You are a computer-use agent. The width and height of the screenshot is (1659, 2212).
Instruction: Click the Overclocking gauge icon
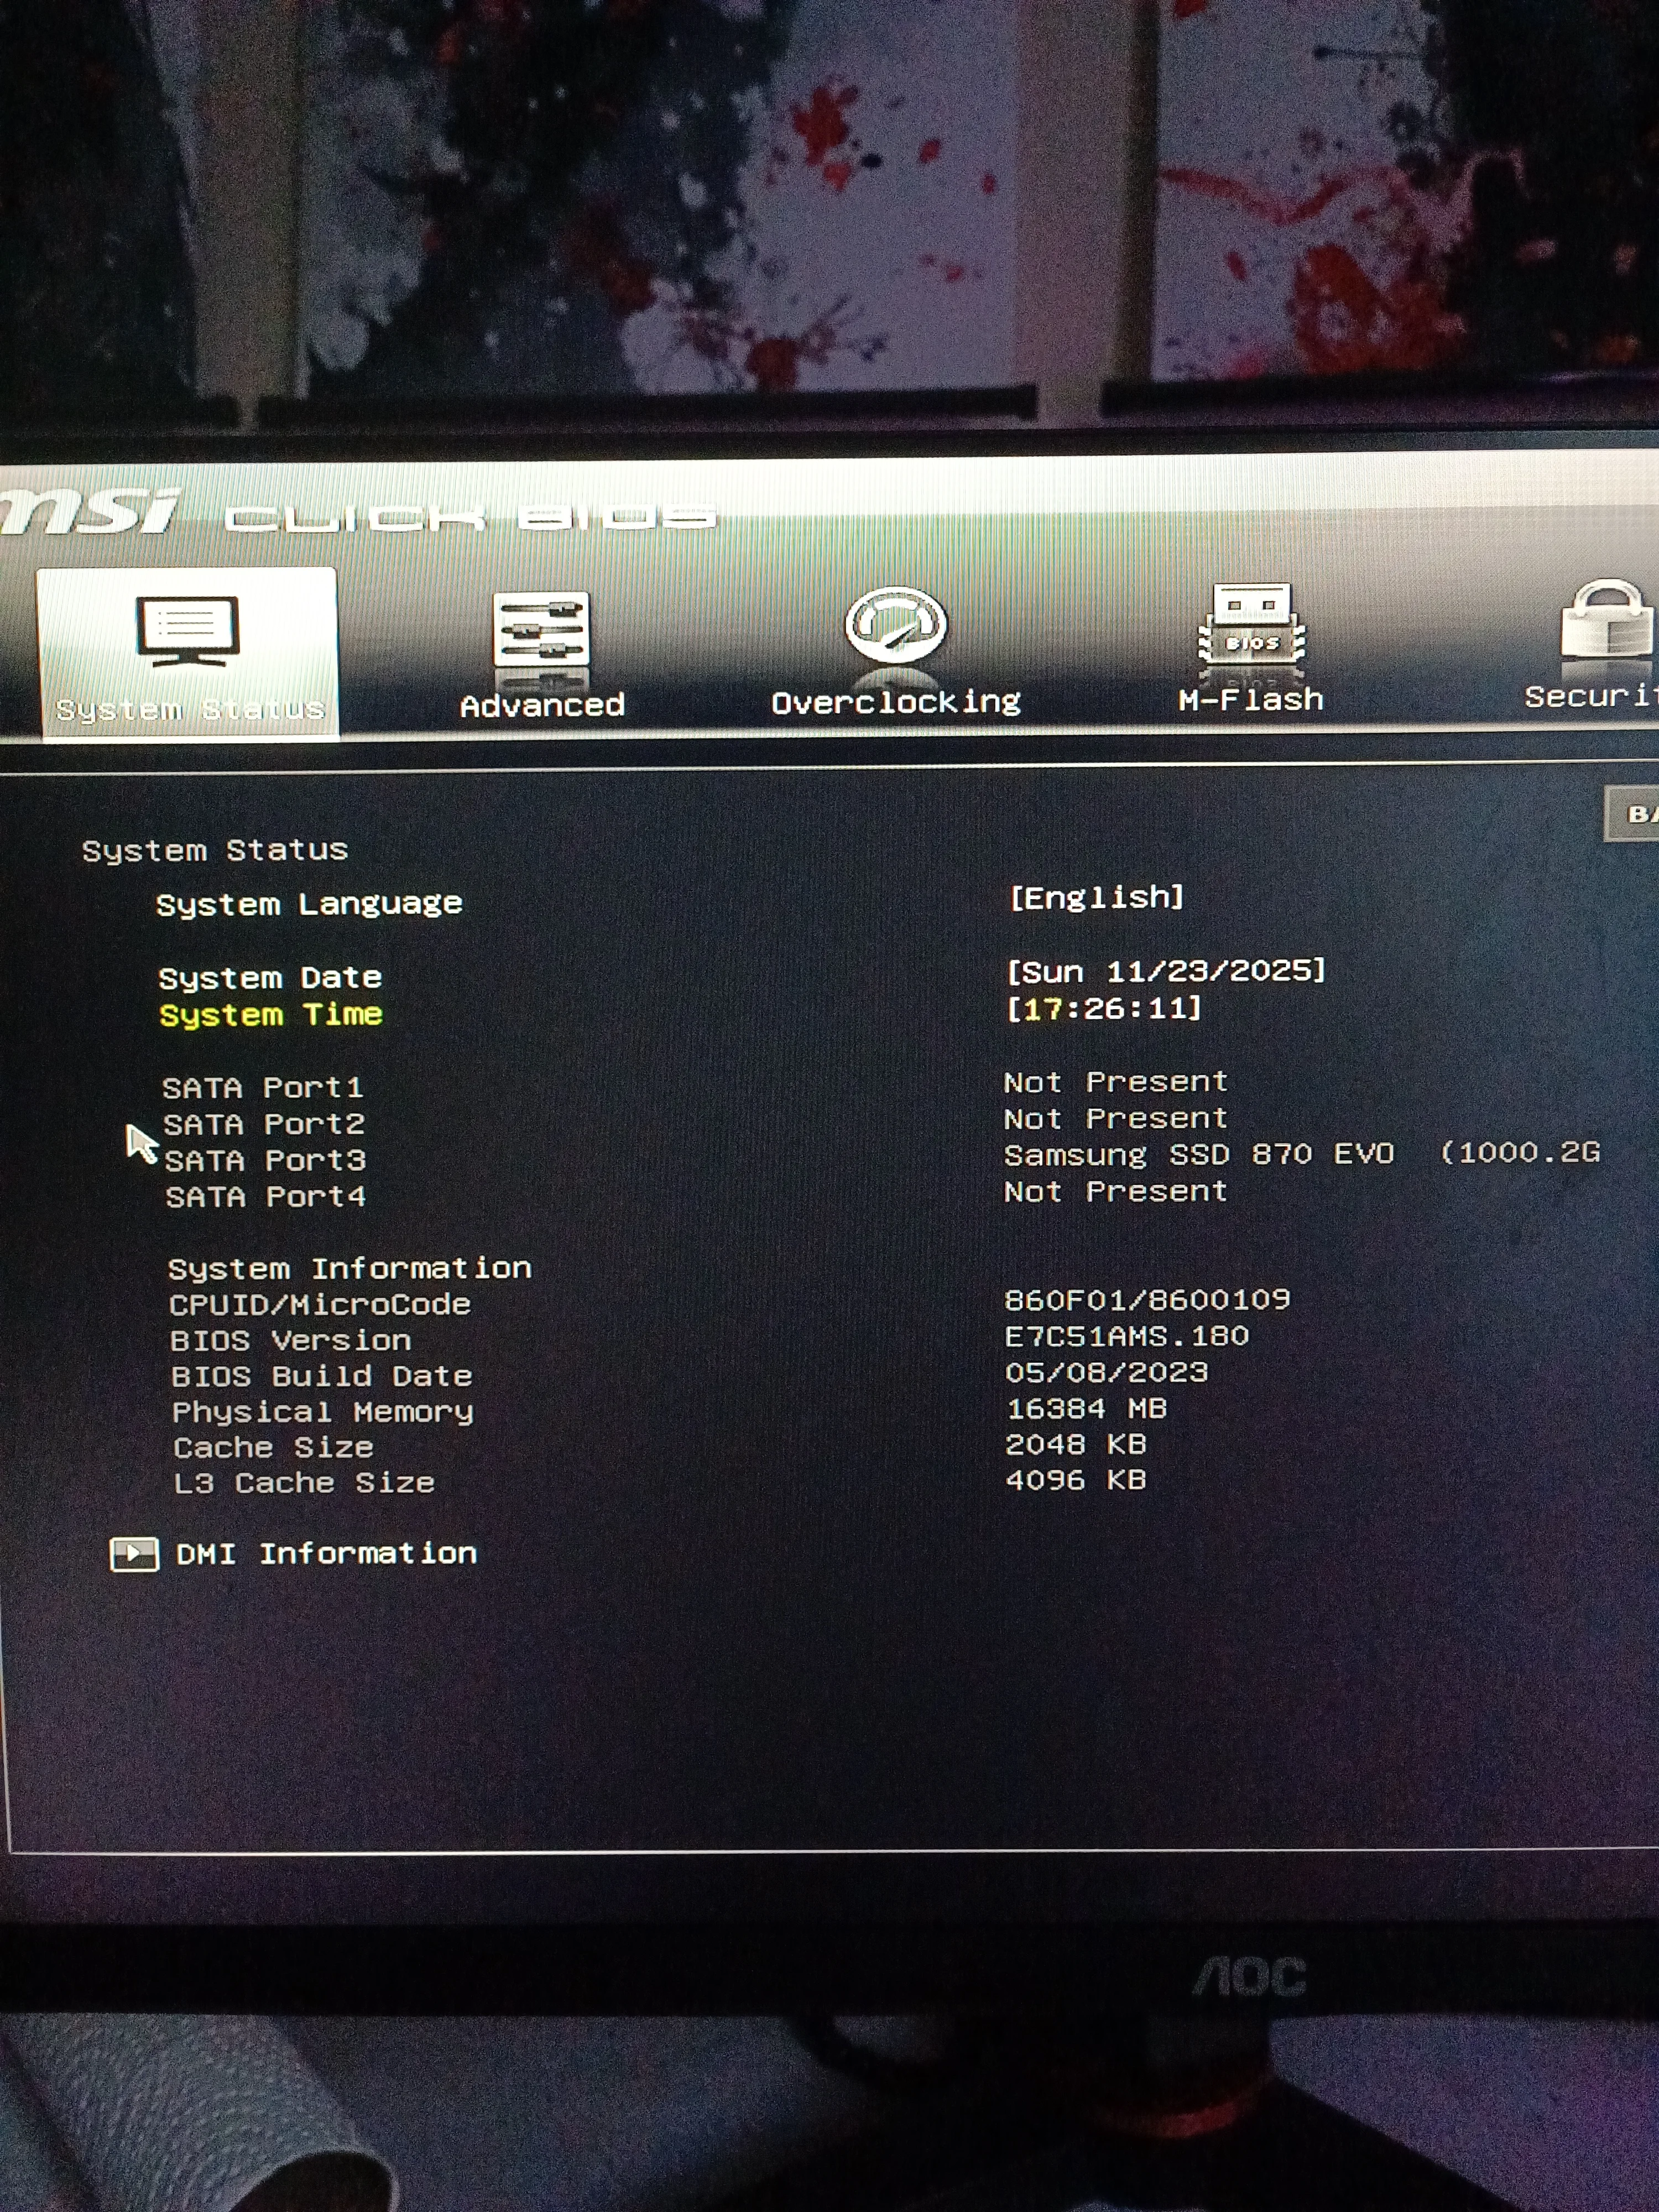pos(895,625)
